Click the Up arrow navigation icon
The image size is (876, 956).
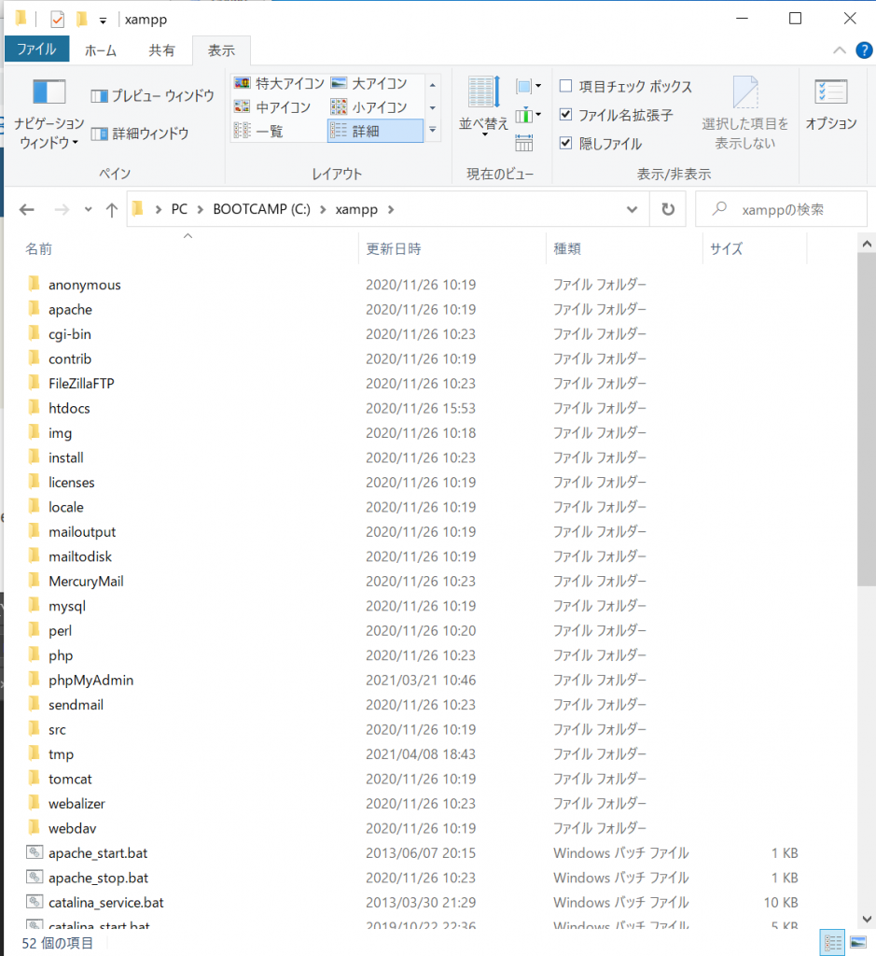coord(112,210)
